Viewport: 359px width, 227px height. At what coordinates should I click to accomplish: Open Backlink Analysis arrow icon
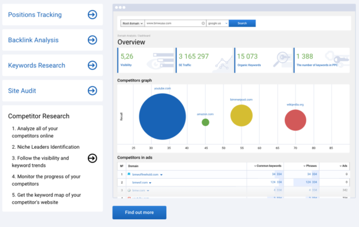[92, 40]
